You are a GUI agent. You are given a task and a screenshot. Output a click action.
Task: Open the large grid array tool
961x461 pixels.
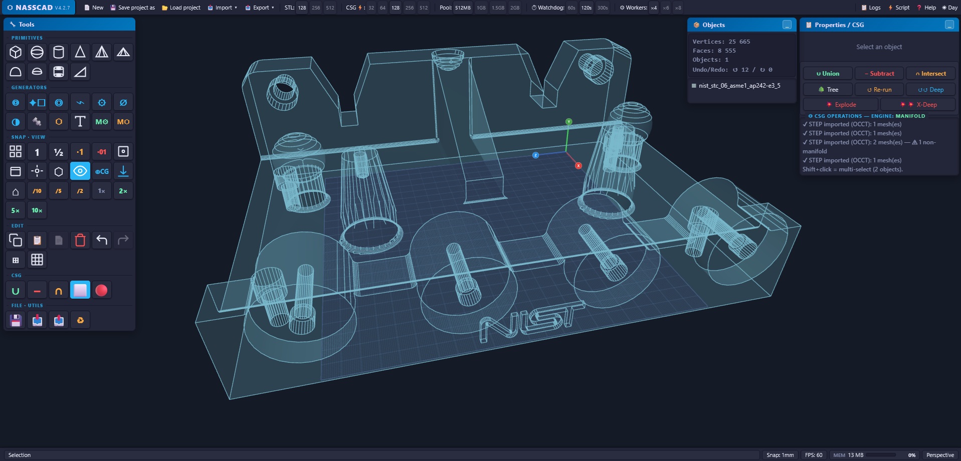tap(37, 260)
